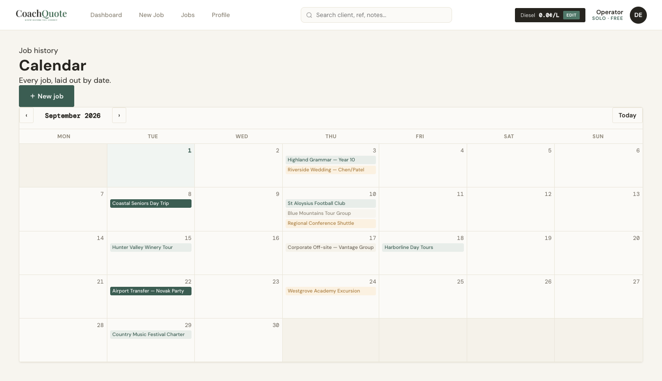
Task: Open Regional Conference Shuttle job
Action: [x=331, y=223]
